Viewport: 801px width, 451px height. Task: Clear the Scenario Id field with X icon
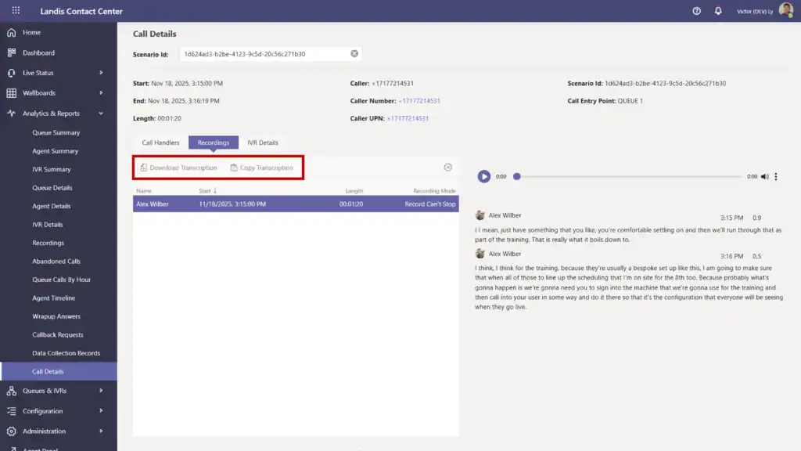(x=354, y=54)
